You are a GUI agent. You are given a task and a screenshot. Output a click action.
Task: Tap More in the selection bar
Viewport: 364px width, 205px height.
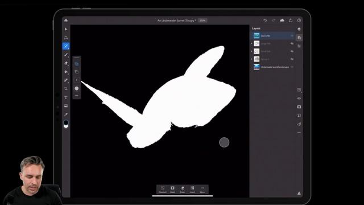[x=202, y=190]
